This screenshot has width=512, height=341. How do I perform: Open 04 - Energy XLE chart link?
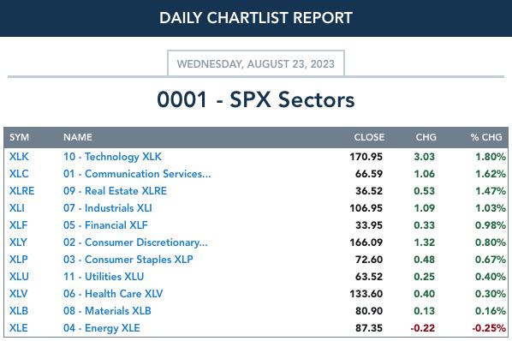[x=102, y=328]
